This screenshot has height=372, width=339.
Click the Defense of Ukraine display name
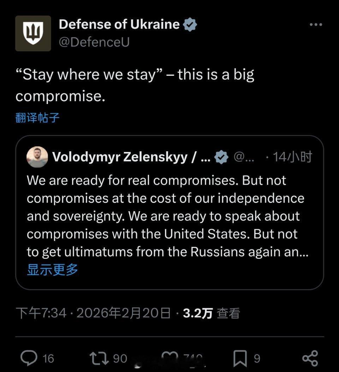[x=119, y=24]
